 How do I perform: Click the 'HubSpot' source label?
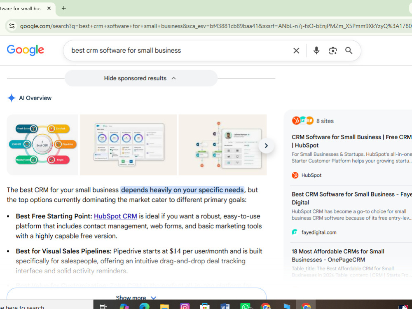pyautogui.click(x=311, y=175)
